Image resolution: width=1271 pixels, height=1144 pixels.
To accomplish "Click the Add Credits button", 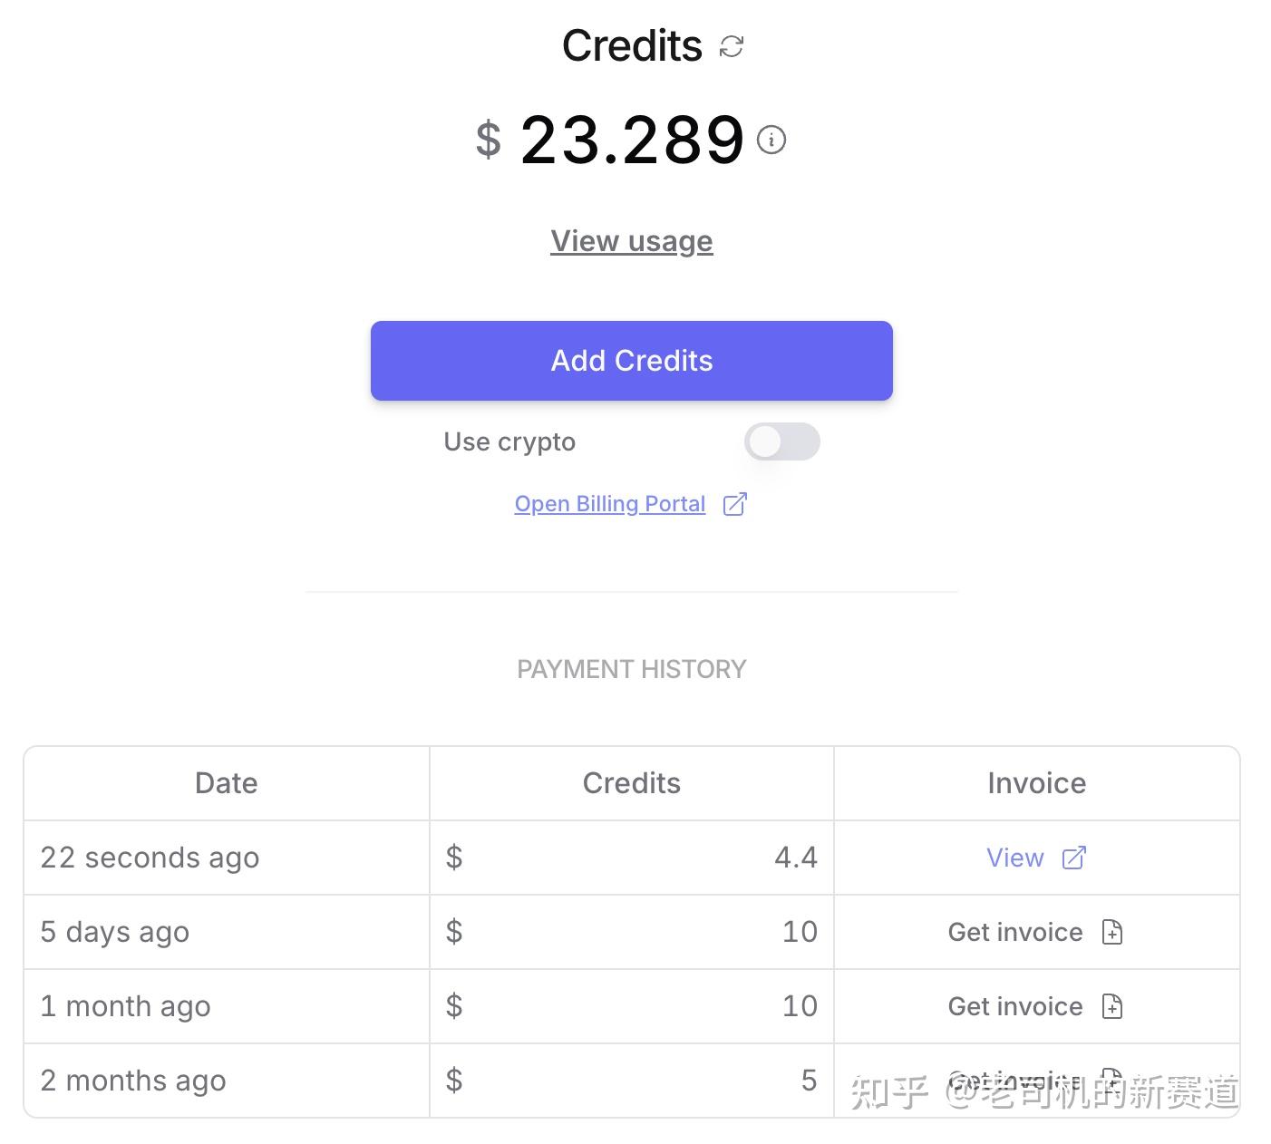I will [x=631, y=360].
